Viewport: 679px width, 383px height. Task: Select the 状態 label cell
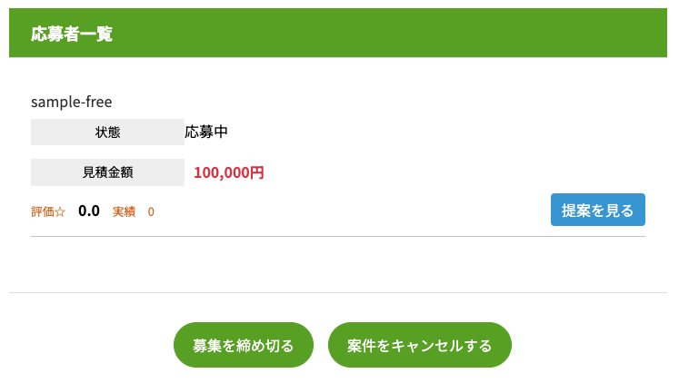click(x=107, y=133)
